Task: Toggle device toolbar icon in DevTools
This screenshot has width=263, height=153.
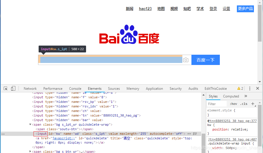Action: click(13, 88)
